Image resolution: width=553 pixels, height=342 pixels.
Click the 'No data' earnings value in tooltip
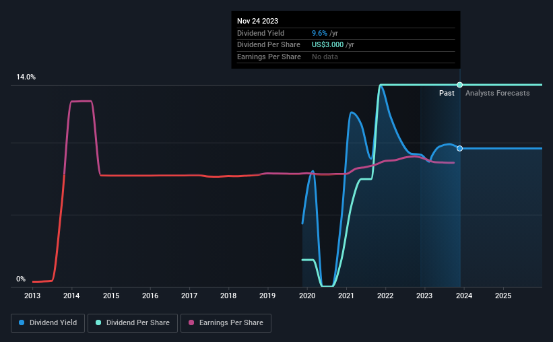coord(325,57)
